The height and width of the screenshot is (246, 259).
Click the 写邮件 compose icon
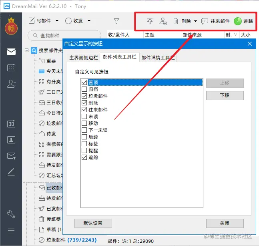pyautogui.click(x=32, y=21)
